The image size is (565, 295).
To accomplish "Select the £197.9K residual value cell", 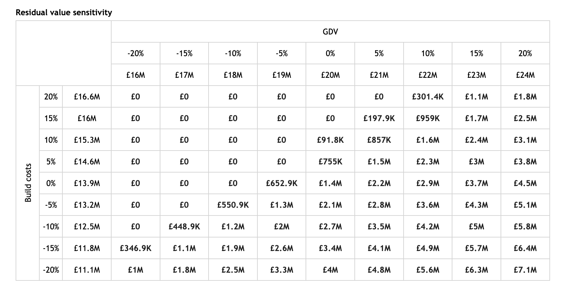I will click(379, 118).
